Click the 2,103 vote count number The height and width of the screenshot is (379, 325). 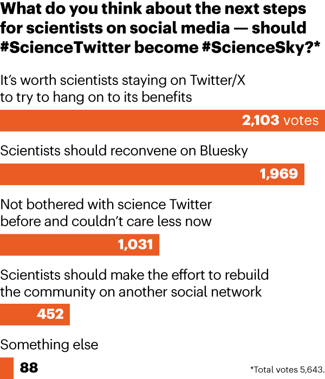(x=261, y=121)
